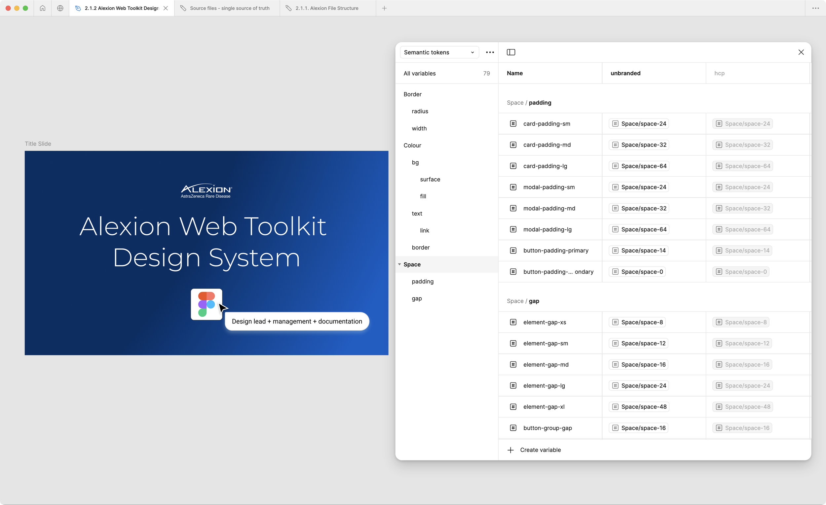This screenshot has height=505, width=826.
Task: Select the Title Slide frame label
Action: [x=38, y=144]
